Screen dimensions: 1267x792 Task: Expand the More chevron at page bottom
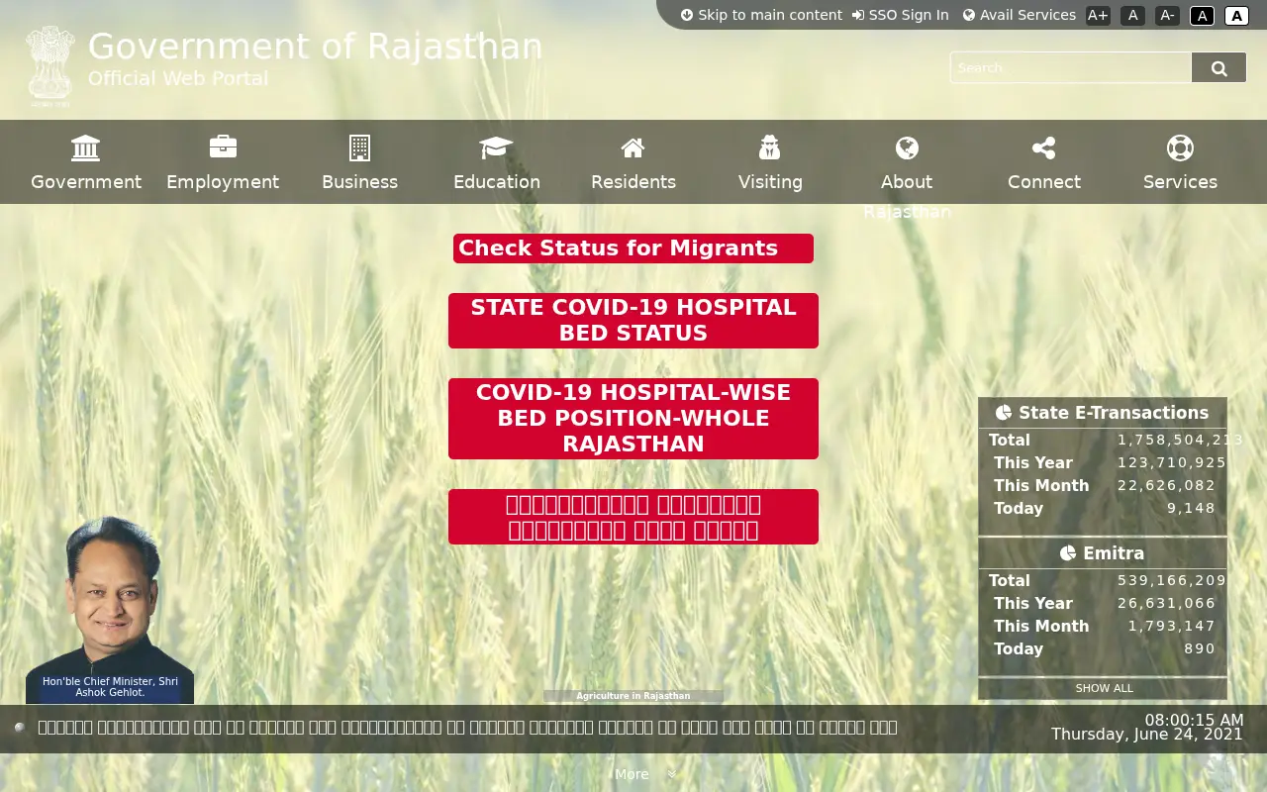[x=672, y=774]
